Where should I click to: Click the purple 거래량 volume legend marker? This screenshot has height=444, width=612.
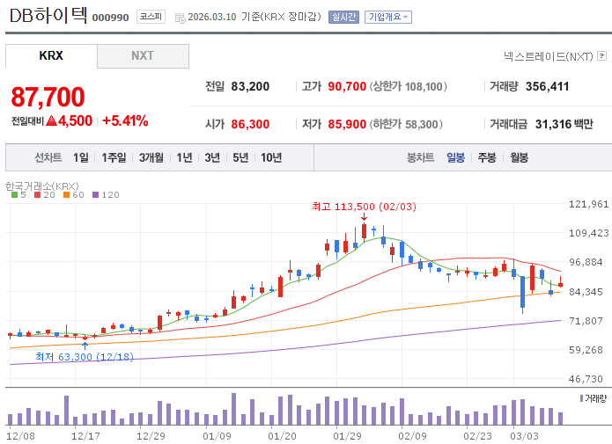pyautogui.click(x=581, y=398)
